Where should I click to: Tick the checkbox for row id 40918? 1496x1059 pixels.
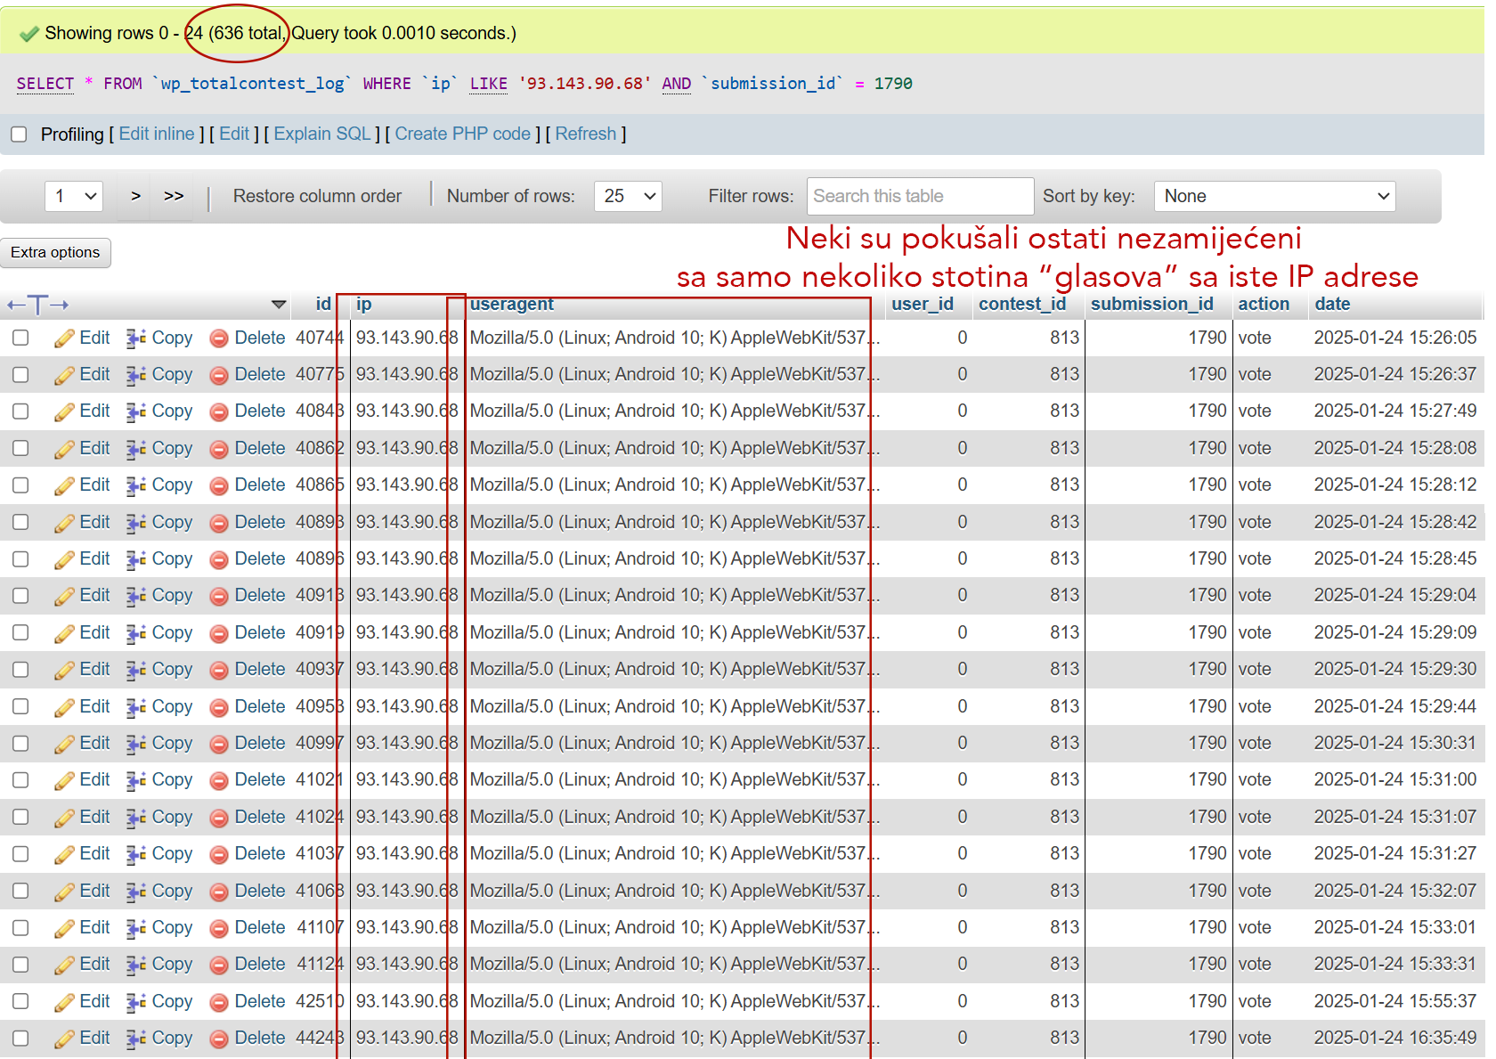pos(20,595)
